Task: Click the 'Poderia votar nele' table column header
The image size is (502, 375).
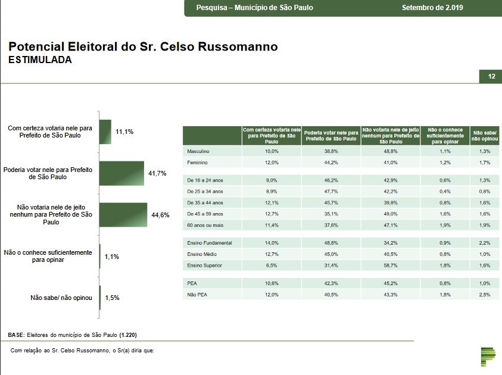Action: (x=330, y=136)
